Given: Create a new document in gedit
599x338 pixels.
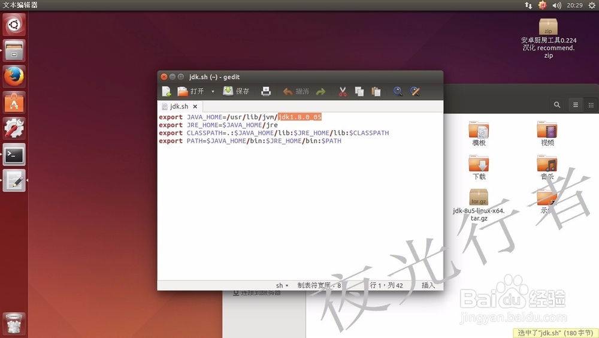Looking at the screenshot, I should [x=167, y=91].
